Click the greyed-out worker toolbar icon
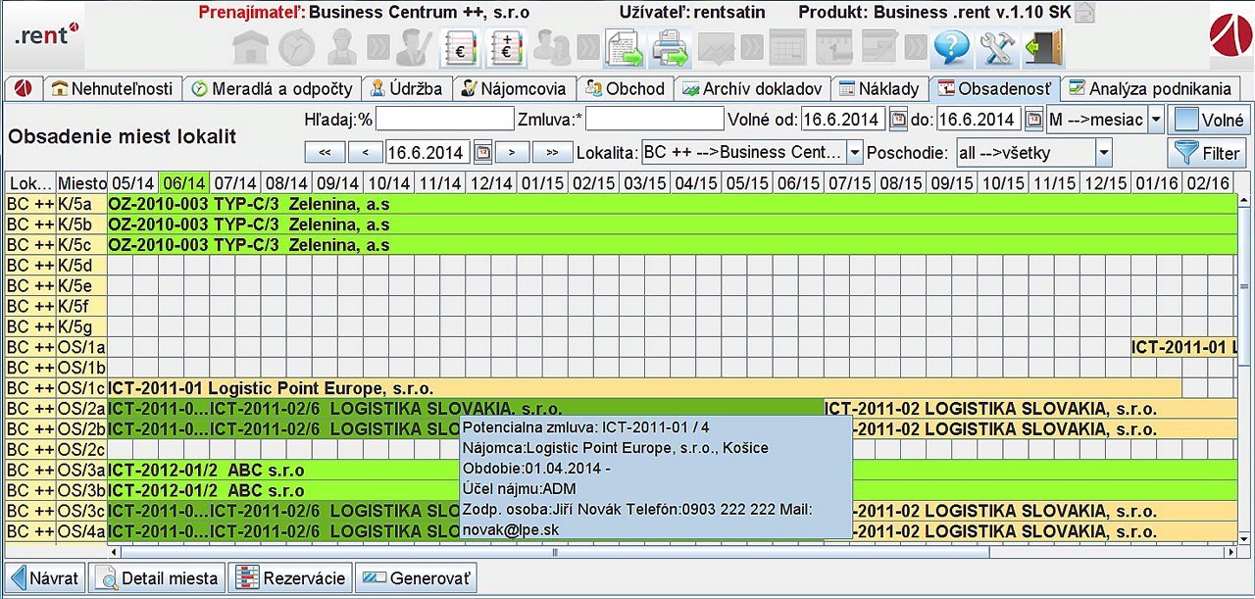Screen dimensions: 1255x599 342,47
